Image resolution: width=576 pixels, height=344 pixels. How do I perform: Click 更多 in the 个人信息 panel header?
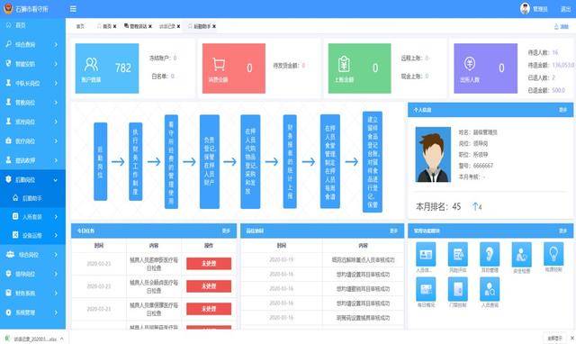562,110
